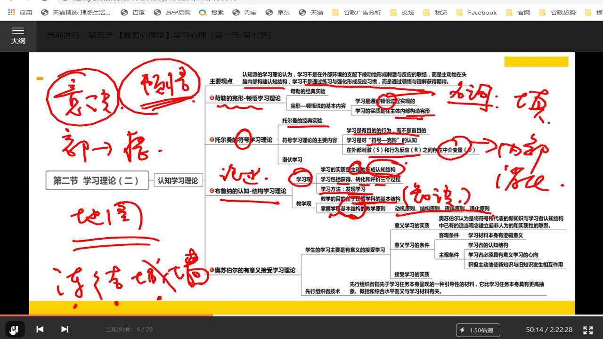Change the 1.50倍速 playback speed
Screen dimensions: 603x339
click(x=478, y=330)
